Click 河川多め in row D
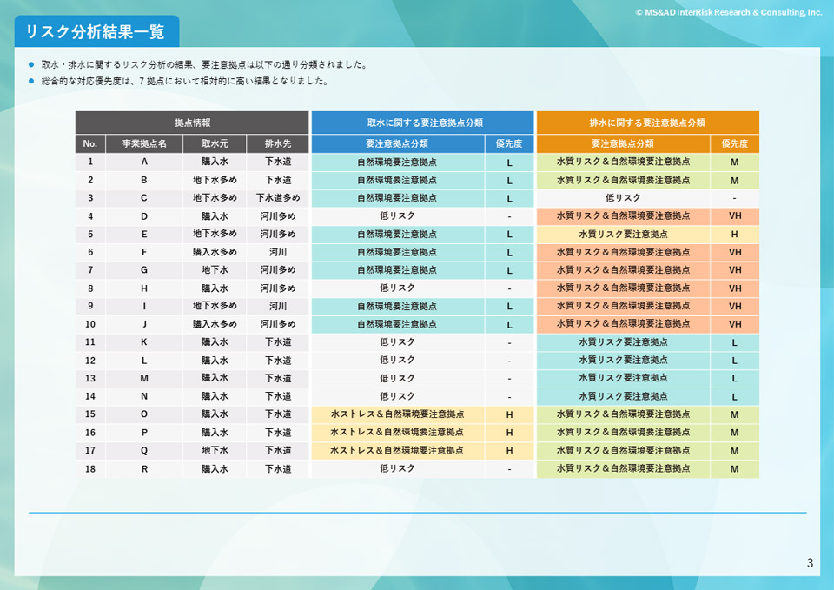Viewport: 834px width, 590px height. 278,216
